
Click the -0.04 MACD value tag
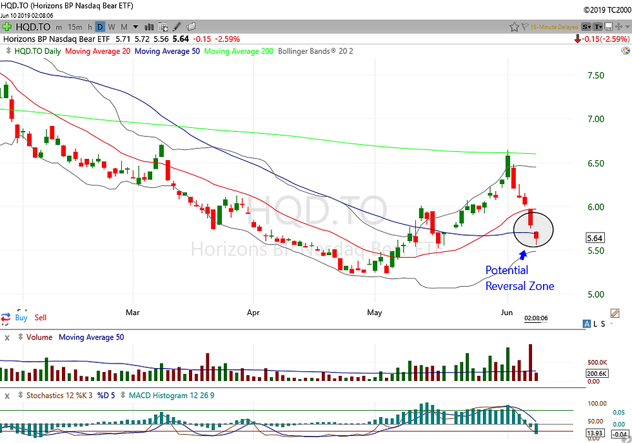pyautogui.click(x=620, y=434)
